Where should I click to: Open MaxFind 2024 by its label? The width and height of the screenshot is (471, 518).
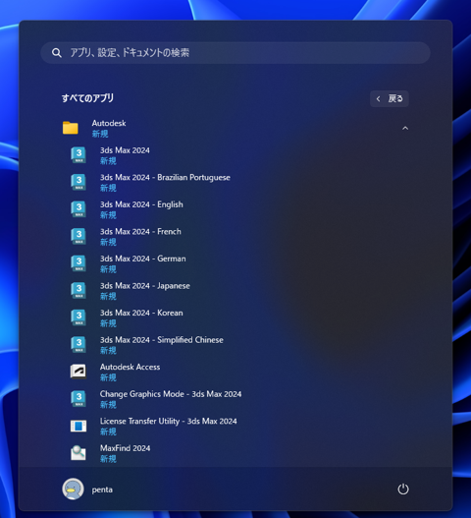pyautogui.click(x=125, y=448)
